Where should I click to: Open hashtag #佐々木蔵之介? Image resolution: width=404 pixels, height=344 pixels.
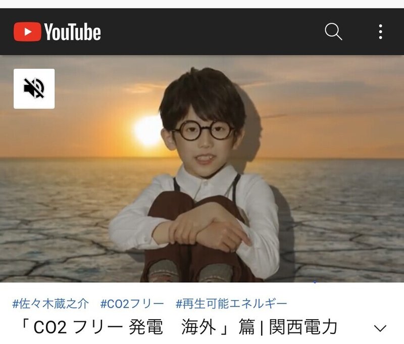[50, 304]
